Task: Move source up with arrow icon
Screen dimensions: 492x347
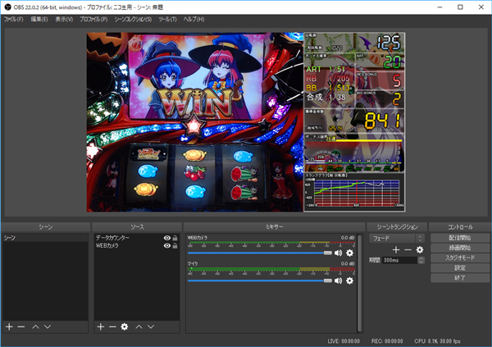Action: point(139,327)
